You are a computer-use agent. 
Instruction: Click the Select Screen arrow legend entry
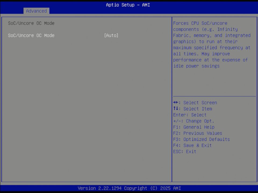tap(194, 102)
